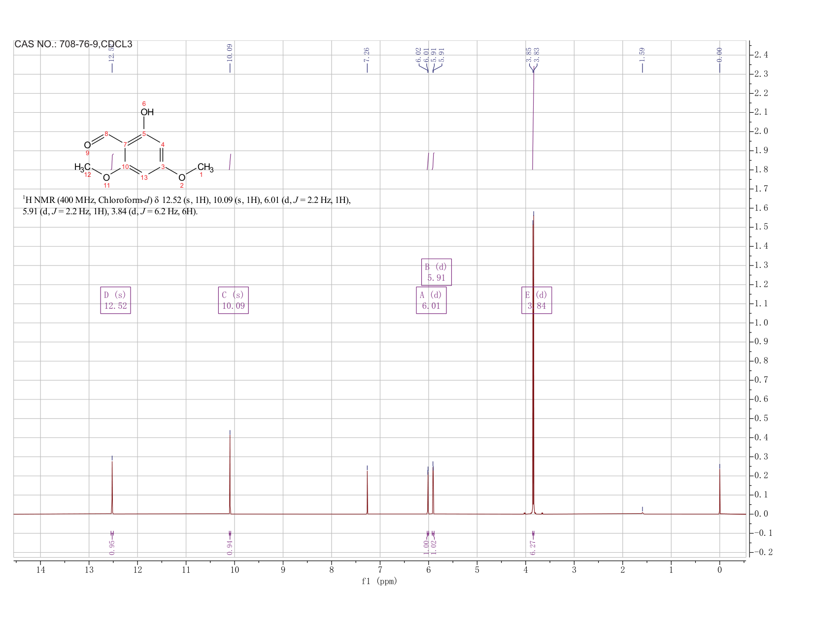The height and width of the screenshot is (628, 813).
Task: Select the multiplet box A (d) 6.01
Action: 431,300
